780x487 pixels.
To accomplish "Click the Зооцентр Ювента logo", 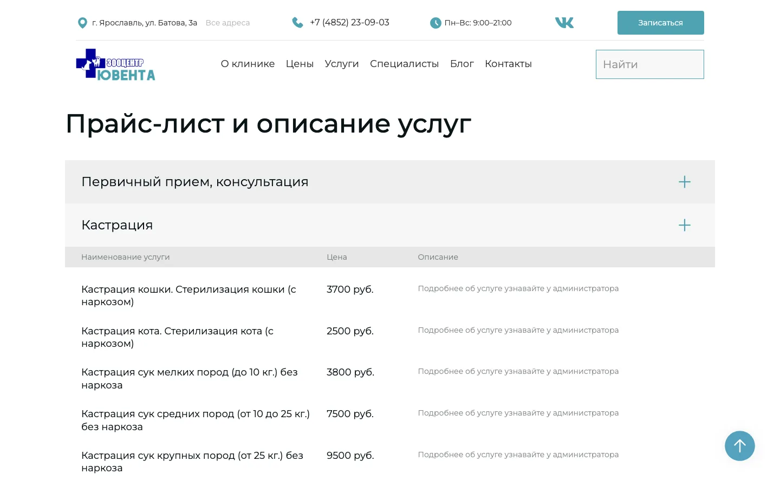I will pos(115,64).
